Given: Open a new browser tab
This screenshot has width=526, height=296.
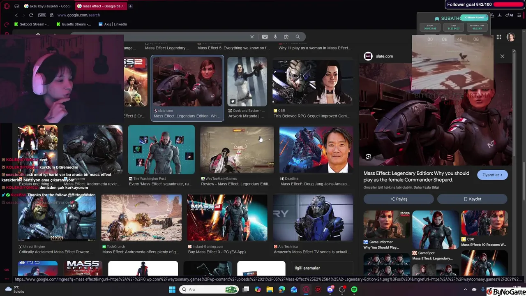Looking at the screenshot, I should click(x=131, y=6).
